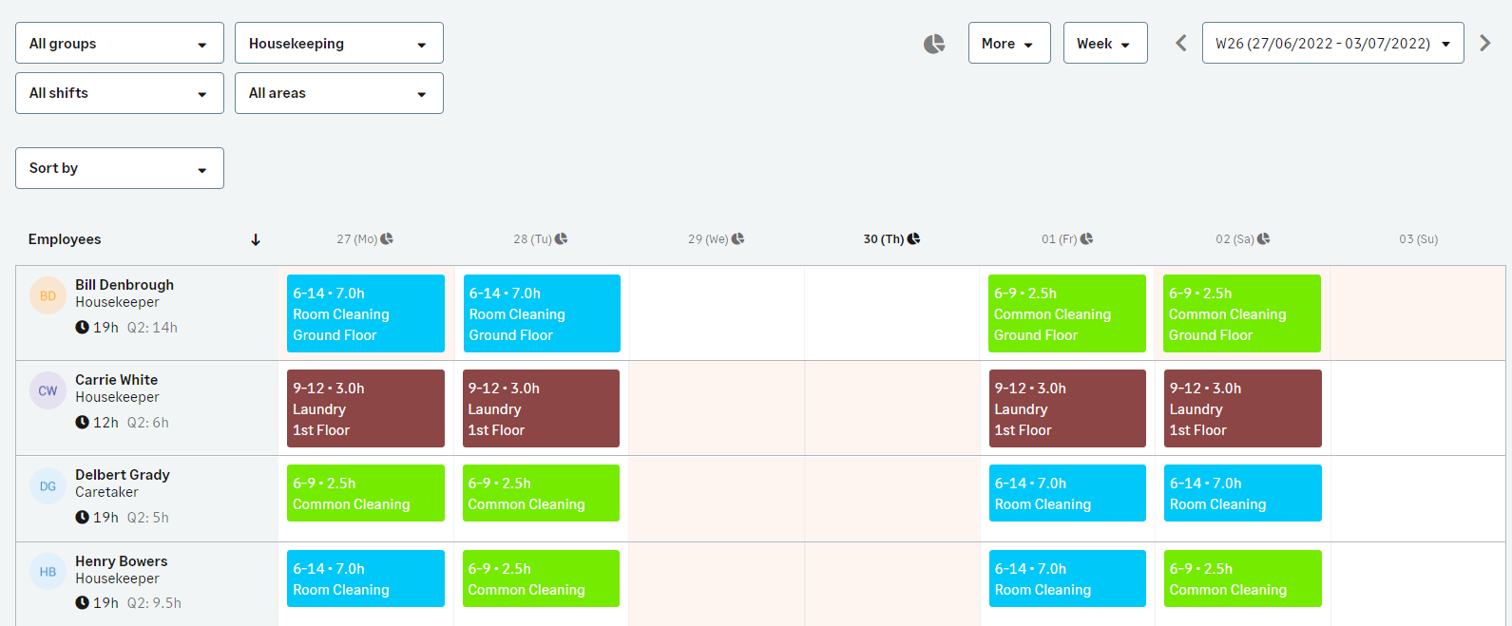Open Bill Denbrough's Tuesday Room Cleaning shift
The width and height of the screenshot is (1512, 626).
tap(542, 313)
